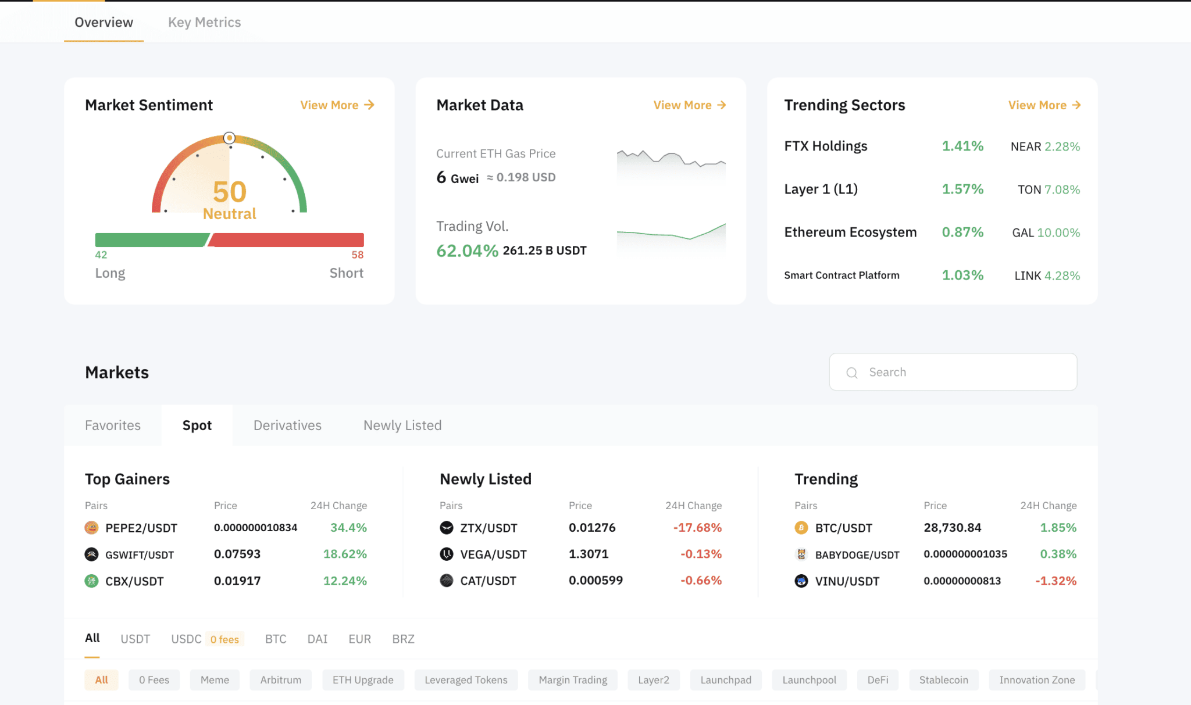Open the Favorites markets tab
This screenshot has height=705, width=1191.
[113, 425]
